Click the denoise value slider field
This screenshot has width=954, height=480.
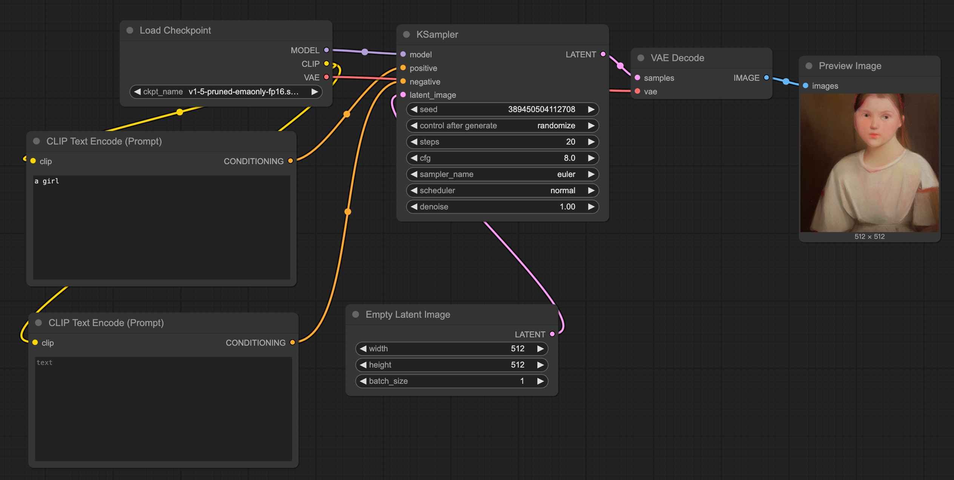(x=503, y=207)
